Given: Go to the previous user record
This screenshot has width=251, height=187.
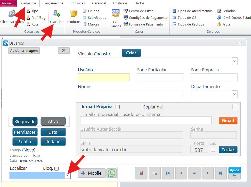Looking at the screenshot, I should pos(181,173).
